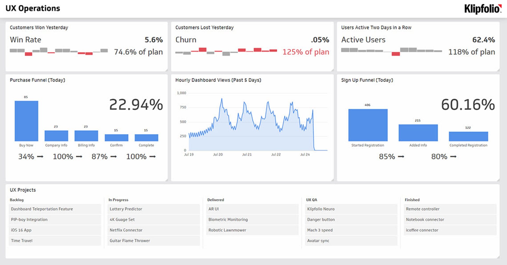Click the arrow after 34% in Purchase Funnel

(40, 156)
